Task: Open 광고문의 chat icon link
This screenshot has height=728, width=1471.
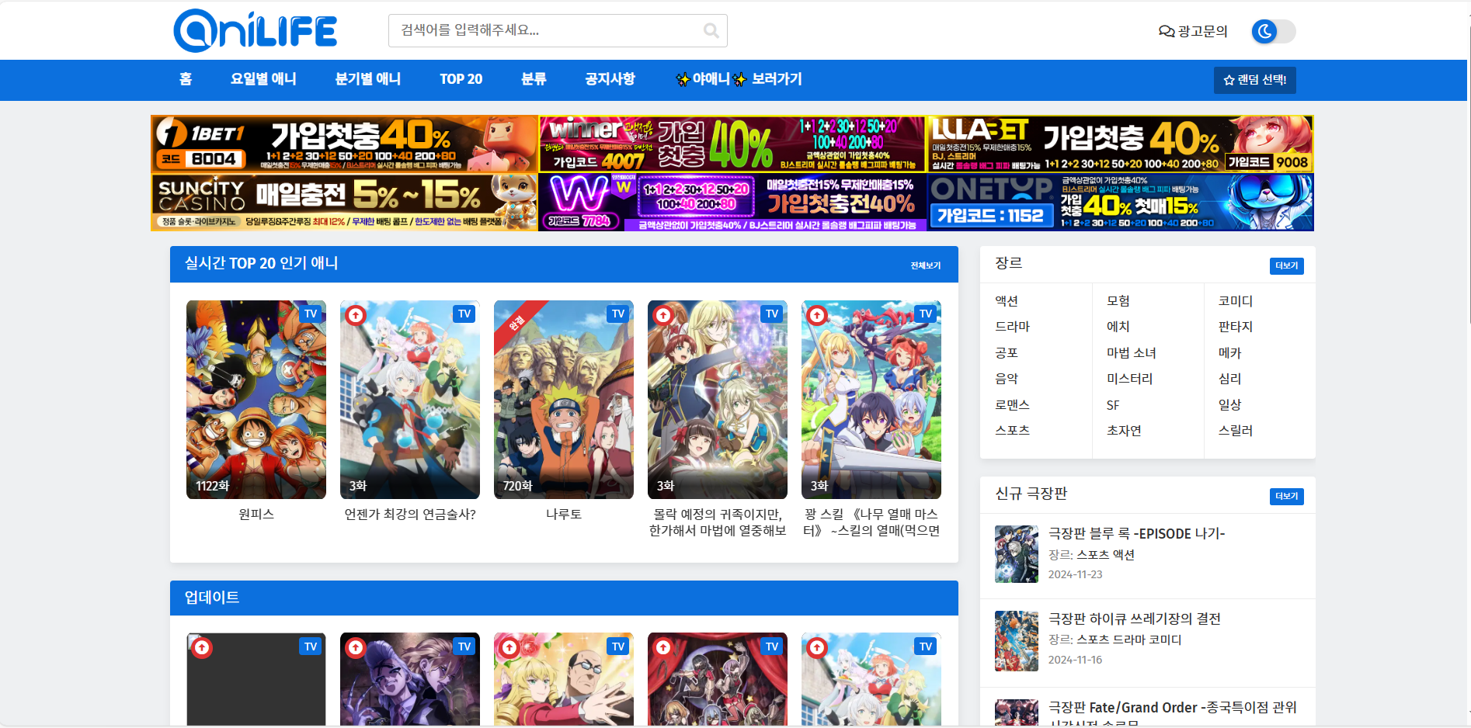Action: pyautogui.click(x=1193, y=31)
